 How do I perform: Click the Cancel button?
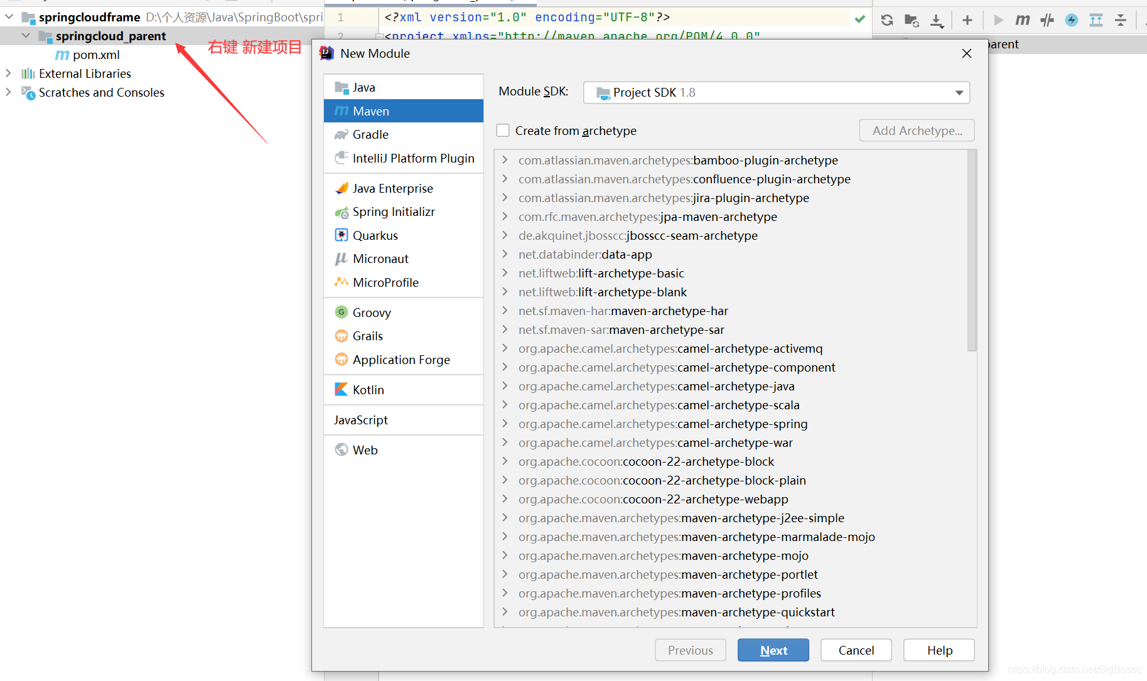[x=856, y=650]
